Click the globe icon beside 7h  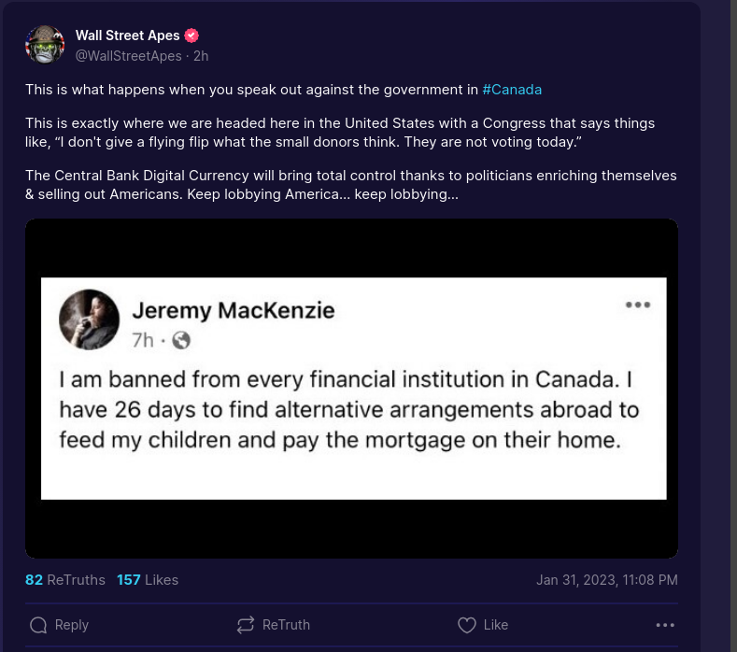tap(181, 341)
